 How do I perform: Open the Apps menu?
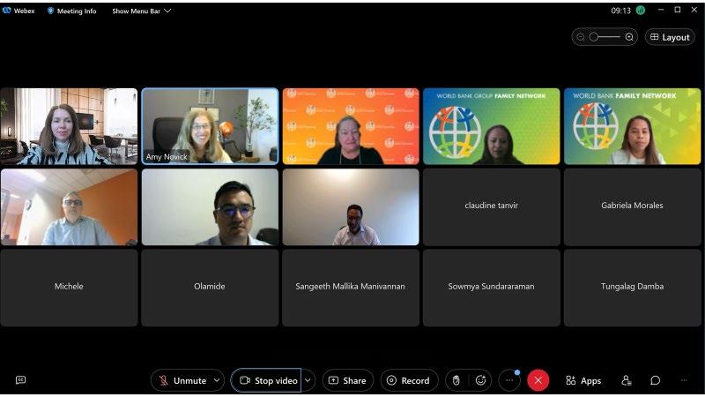pyautogui.click(x=583, y=381)
